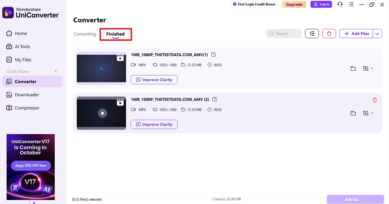Select Converter in the sidebar
This screenshot has height=204, width=389.
[32, 81]
